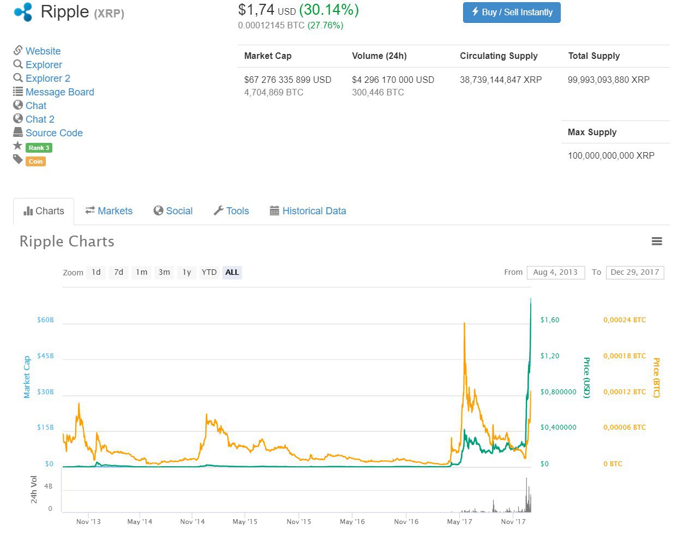Click the drive icon beside Source Code
696x536 pixels.
18,132
